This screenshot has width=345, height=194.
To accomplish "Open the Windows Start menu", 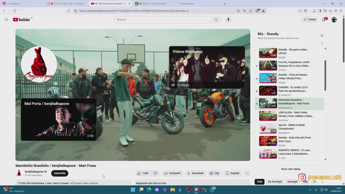I will 133,190.
